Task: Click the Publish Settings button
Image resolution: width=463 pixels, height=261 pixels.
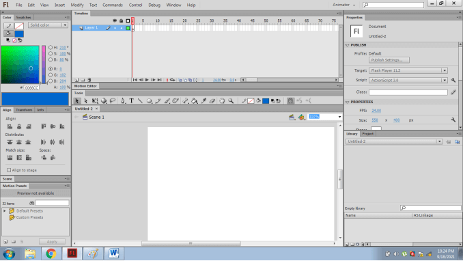Action: (389, 60)
